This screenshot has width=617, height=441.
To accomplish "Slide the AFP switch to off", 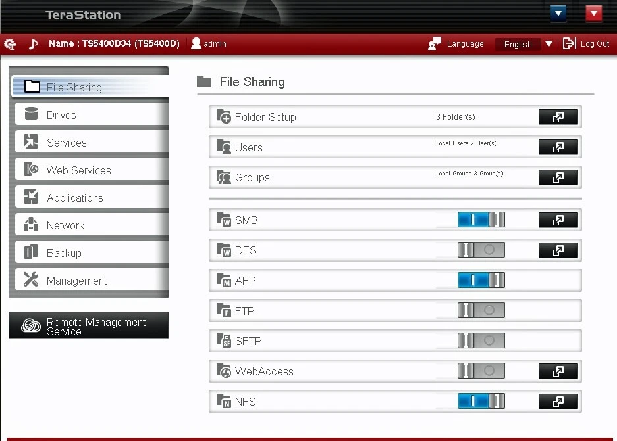I will pos(481,280).
